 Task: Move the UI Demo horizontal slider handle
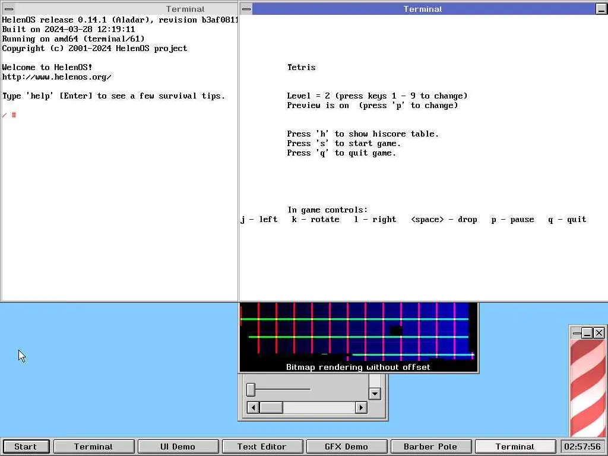click(x=251, y=389)
